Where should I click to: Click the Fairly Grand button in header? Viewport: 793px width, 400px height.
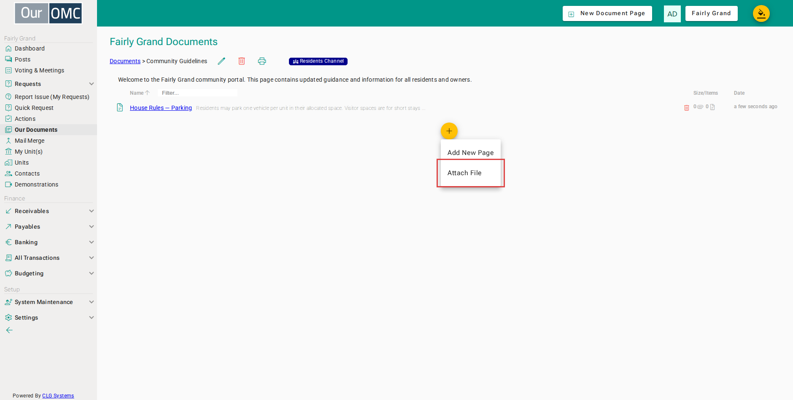coord(712,13)
